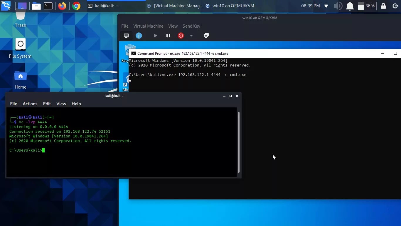
Task: Switch to Virtual Machine Manager taskbar entry
Action: point(174,6)
